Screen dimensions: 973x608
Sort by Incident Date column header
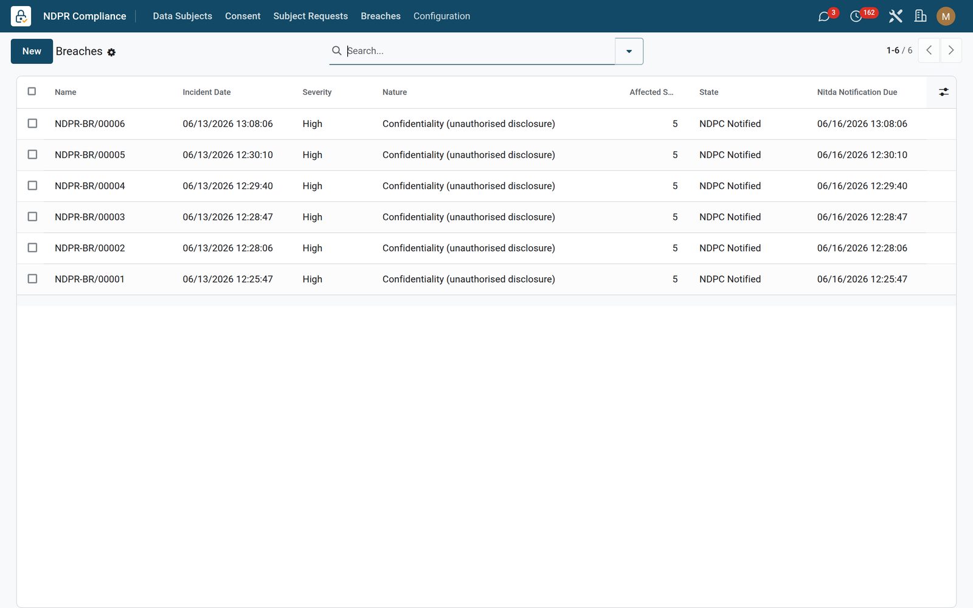(x=207, y=92)
